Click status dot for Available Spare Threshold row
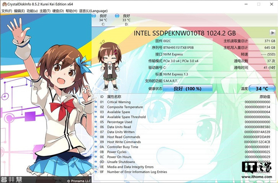278x183 pixels. pos(96,117)
